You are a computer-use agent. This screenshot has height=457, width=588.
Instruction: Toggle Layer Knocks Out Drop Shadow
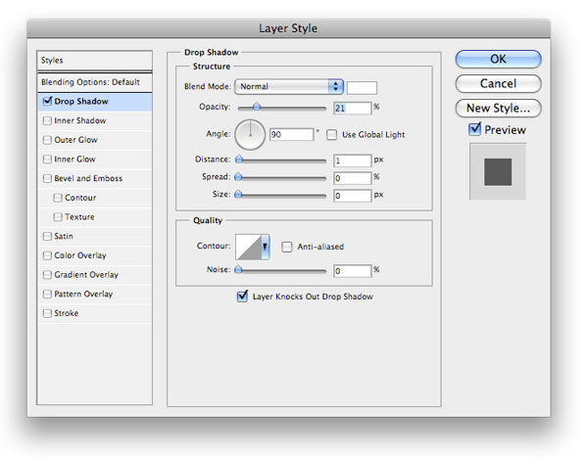point(242,297)
